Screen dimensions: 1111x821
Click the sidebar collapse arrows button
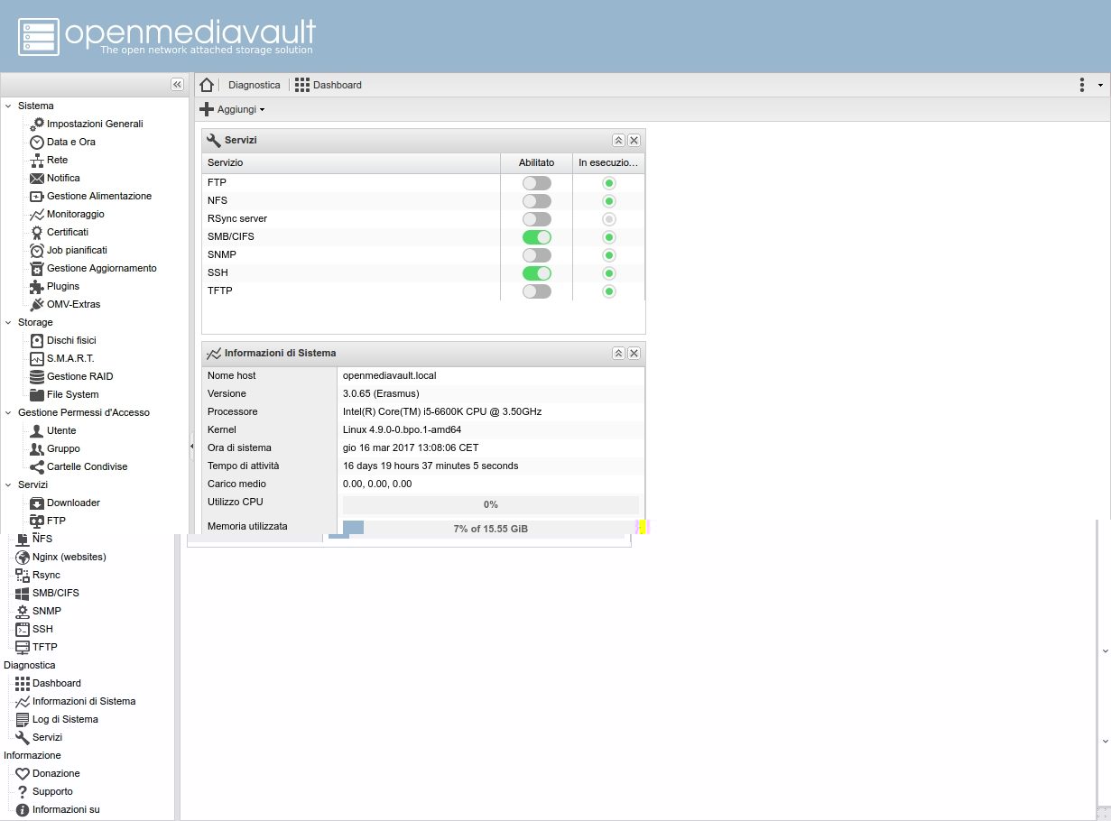tap(177, 84)
